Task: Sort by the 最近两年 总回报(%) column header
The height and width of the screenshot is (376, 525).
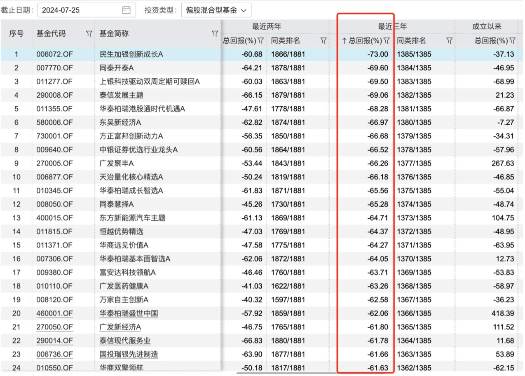Action: [239, 41]
